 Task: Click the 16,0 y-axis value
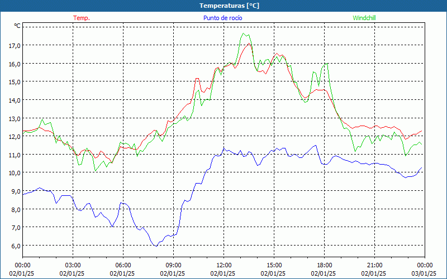(x=15, y=64)
